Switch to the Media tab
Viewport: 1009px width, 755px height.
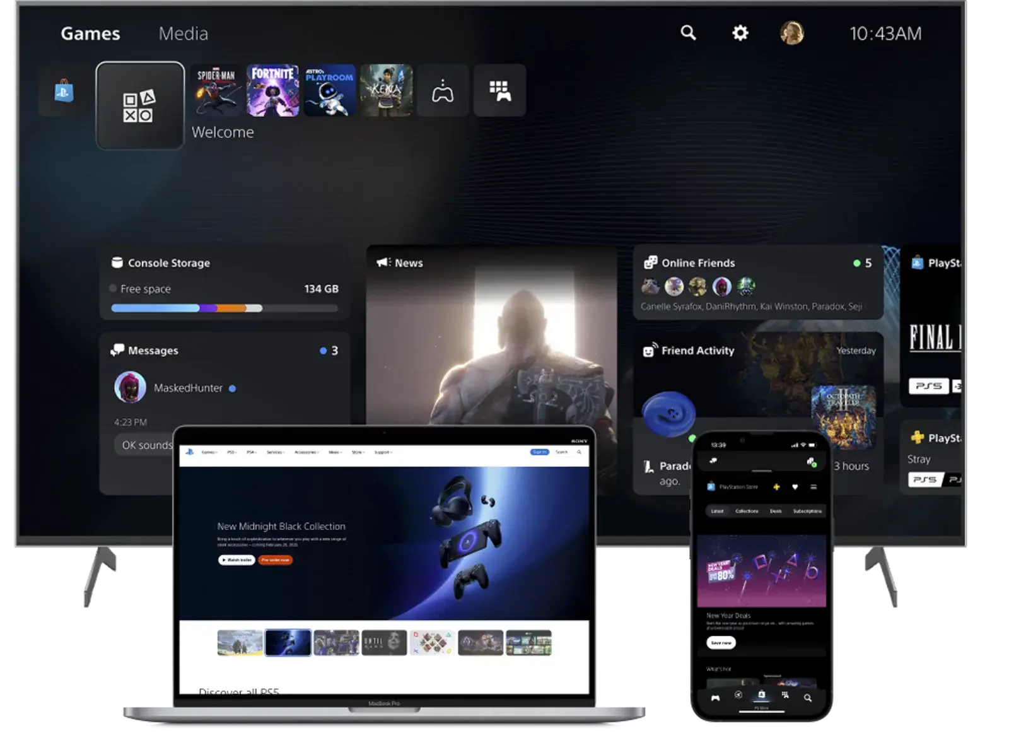coord(183,33)
